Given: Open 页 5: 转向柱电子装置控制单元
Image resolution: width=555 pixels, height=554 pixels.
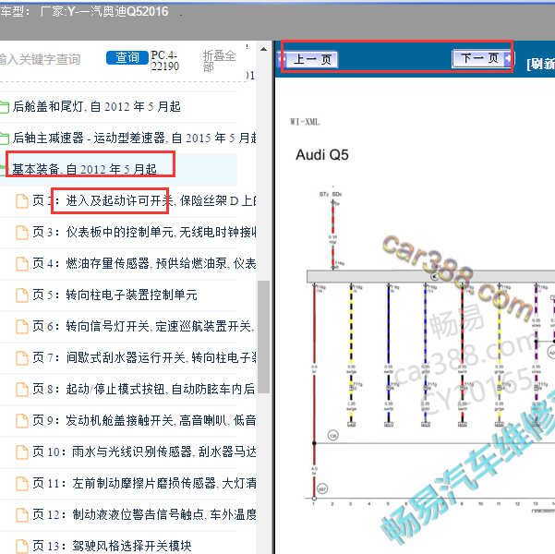Looking at the screenshot, I should (x=115, y=295).
